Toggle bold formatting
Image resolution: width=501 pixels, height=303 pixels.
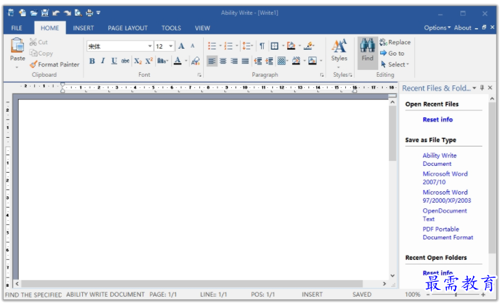pos(92,61)
